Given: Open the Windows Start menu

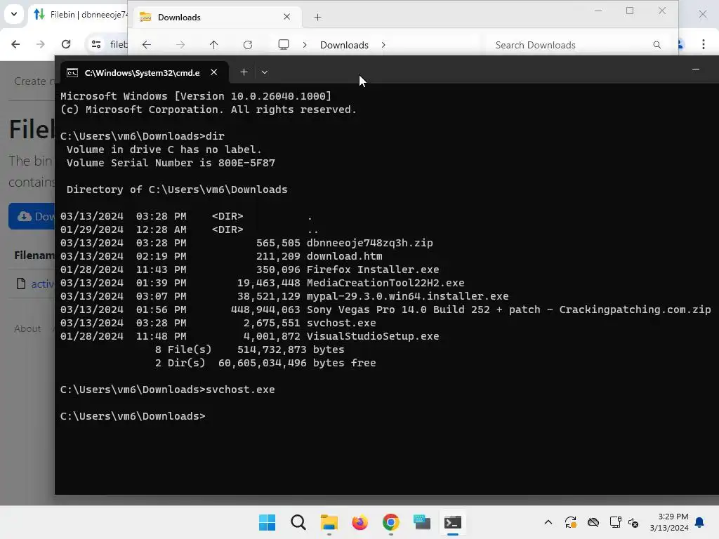Looking at the screenshot, I should point(267,522).
